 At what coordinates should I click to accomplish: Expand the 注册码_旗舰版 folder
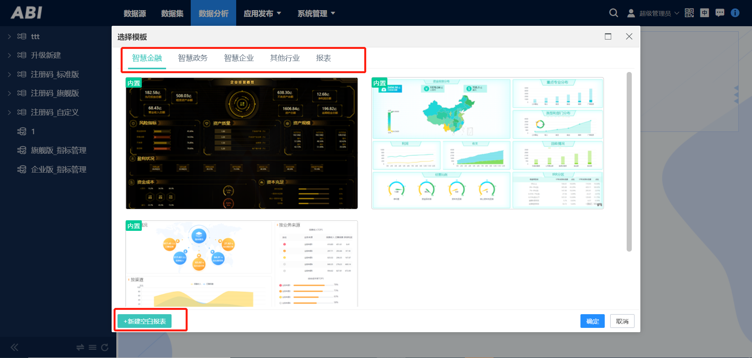pos(9,93)
